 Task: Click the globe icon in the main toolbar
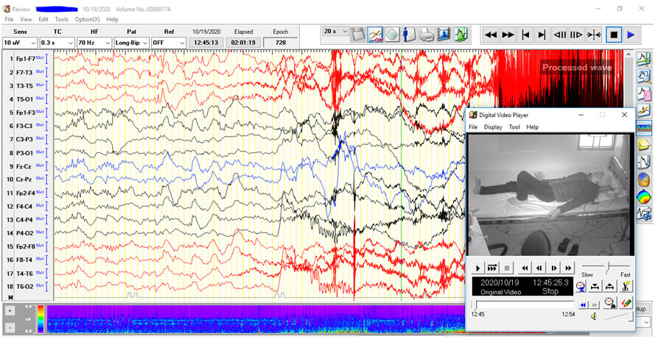pos(392,34)
